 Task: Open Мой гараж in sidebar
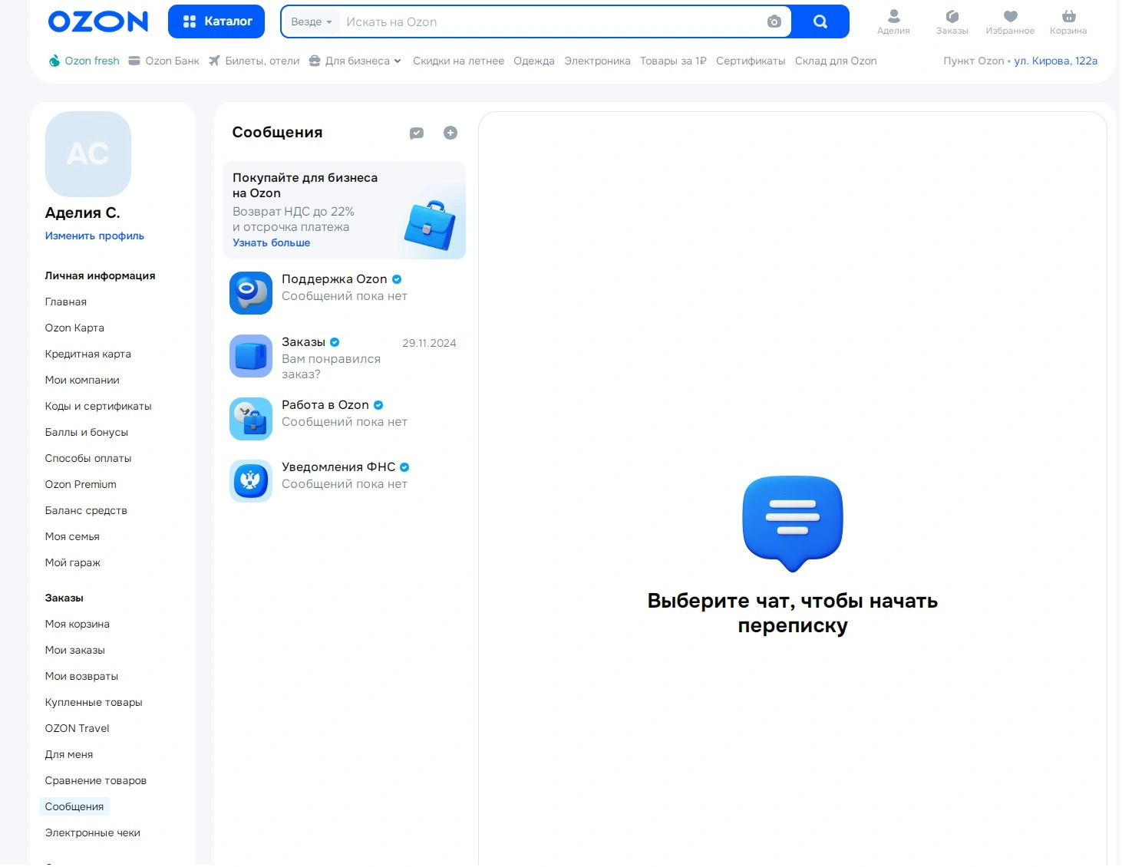pos(73,562)
